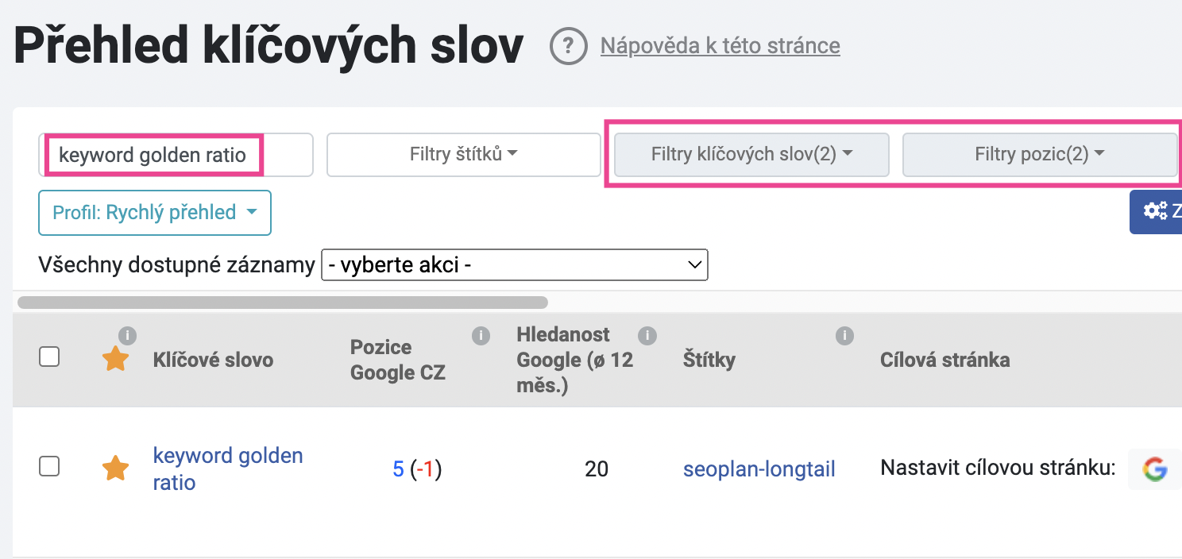Open the keyword golden ratio link

[228, 469]
